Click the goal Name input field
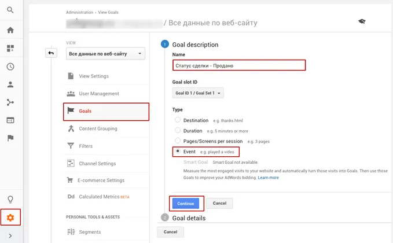Viewport: 393px width, 243px height. click(239, 65)
